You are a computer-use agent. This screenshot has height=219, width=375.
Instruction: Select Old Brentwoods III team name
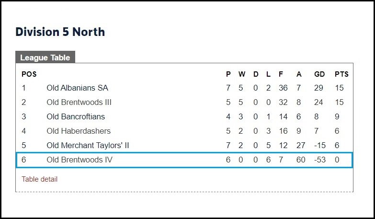pyautogui.click(x=79, y=102)
